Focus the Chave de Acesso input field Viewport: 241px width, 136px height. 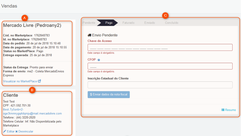point(160,48)
